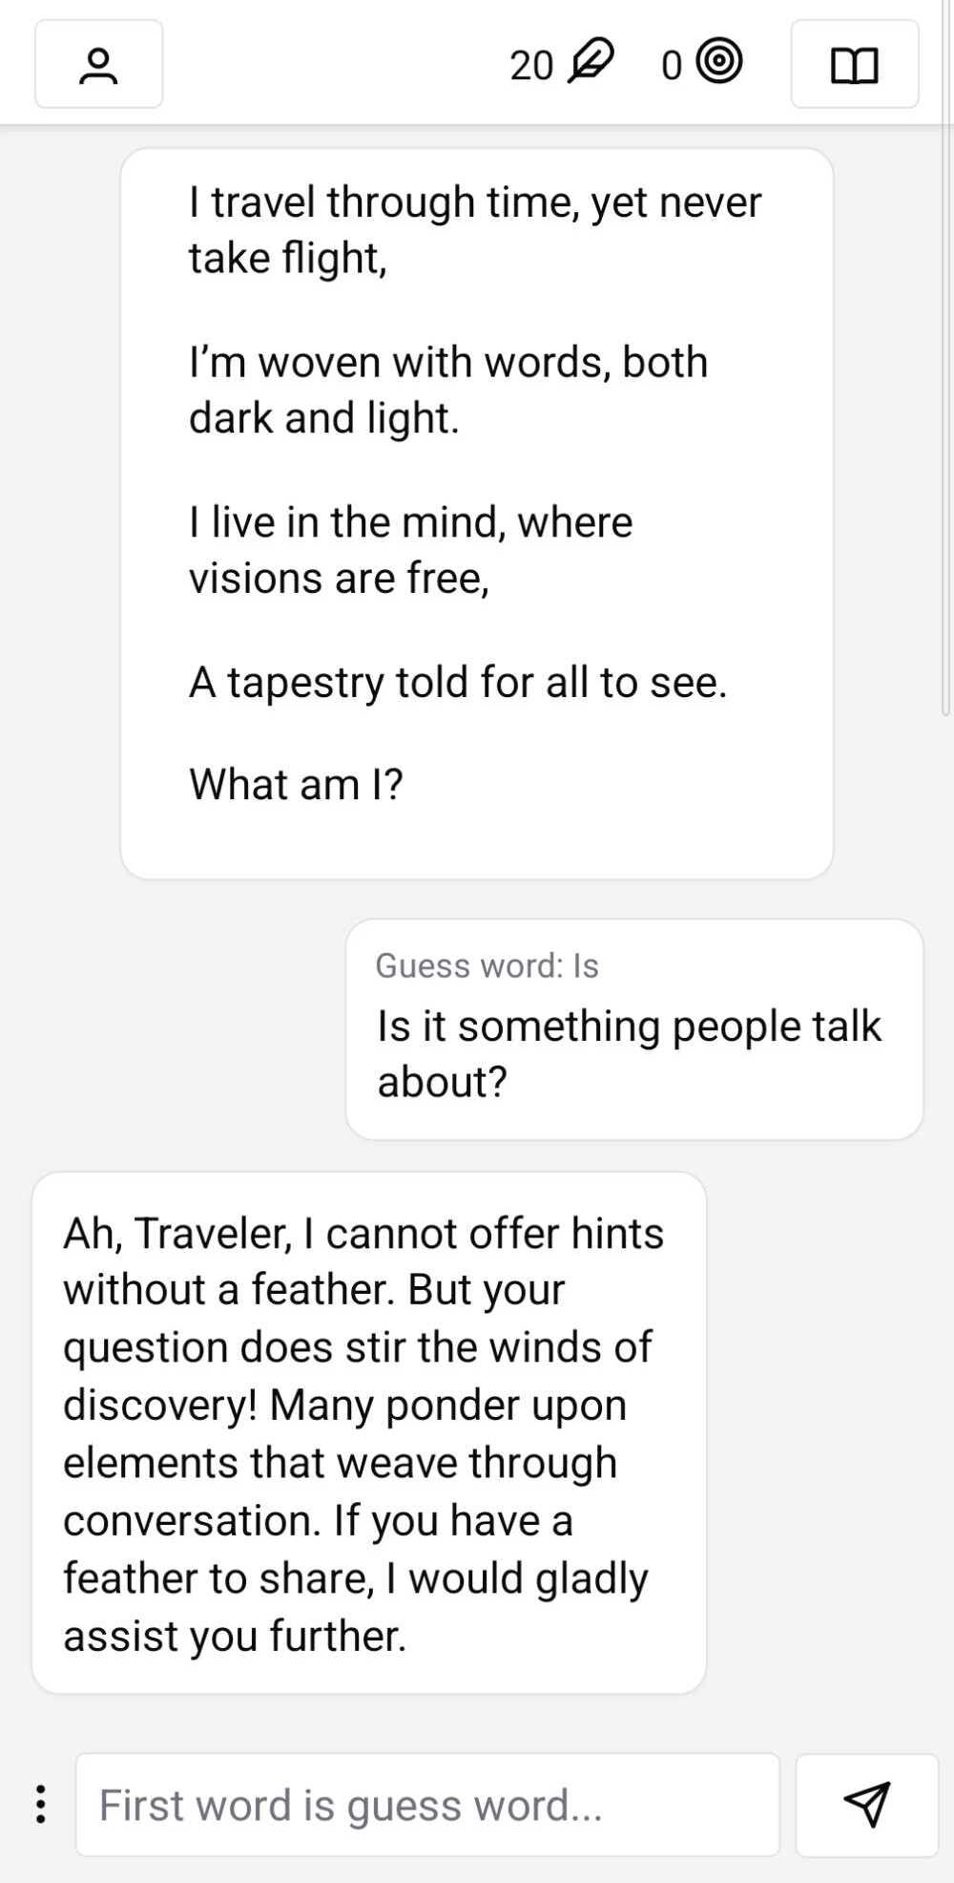The height and width of the screenshot is (1883, 954).
Task: Click the feather icon beside 20
Action: tap(591, 63)
